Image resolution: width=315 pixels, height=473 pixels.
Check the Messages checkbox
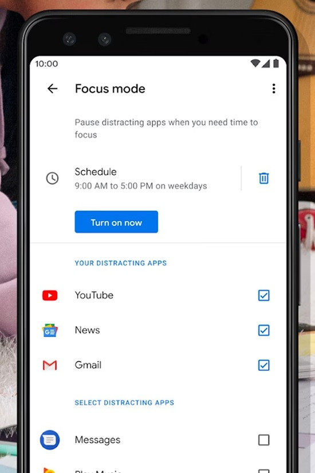264,440
